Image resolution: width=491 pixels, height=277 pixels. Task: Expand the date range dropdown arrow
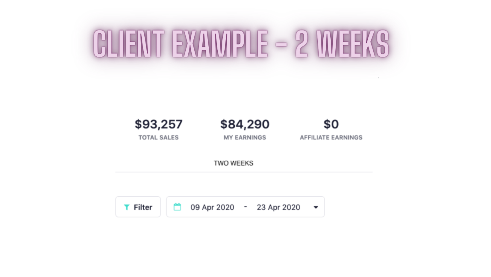pos(316,207)
